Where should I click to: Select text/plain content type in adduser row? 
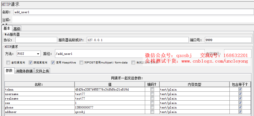pyautogui.click(x=194, y=112)
